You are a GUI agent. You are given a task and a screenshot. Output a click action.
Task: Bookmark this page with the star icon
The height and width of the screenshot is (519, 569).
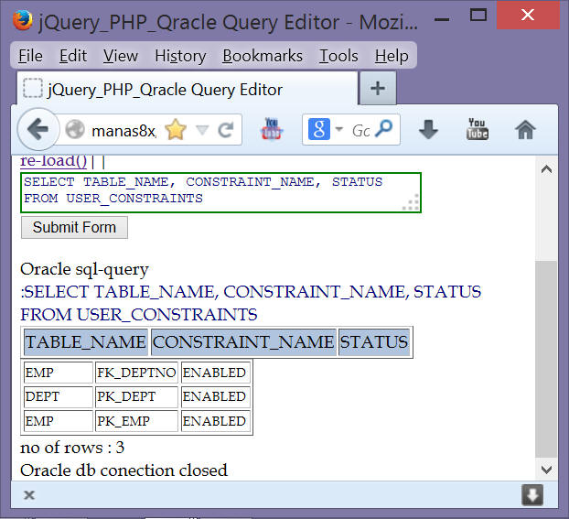(176, 129)
